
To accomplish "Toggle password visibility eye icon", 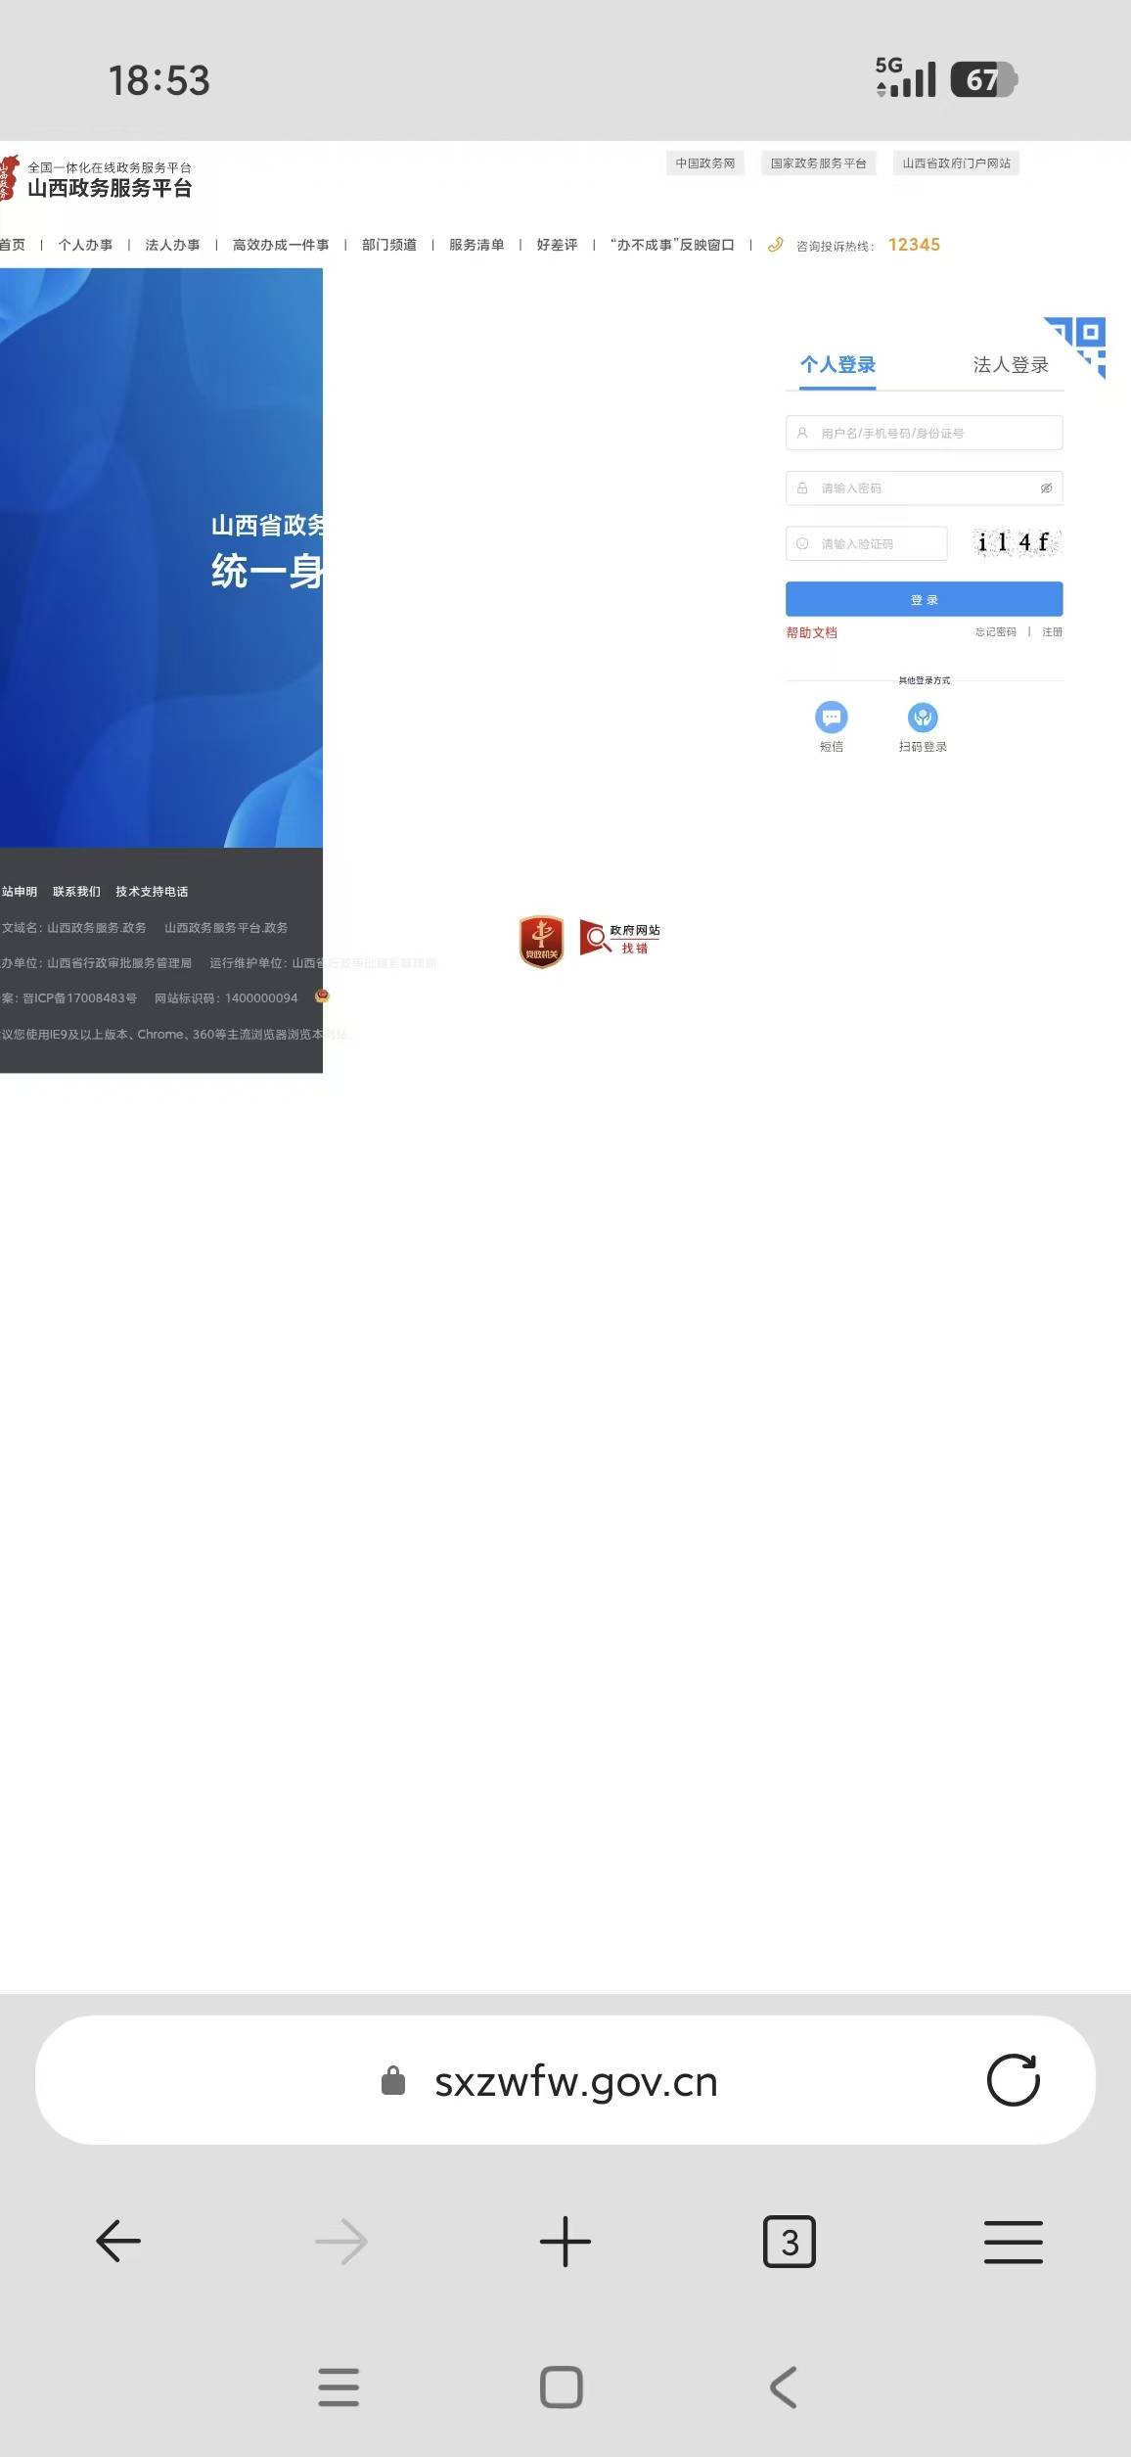I will (1046, 488).
